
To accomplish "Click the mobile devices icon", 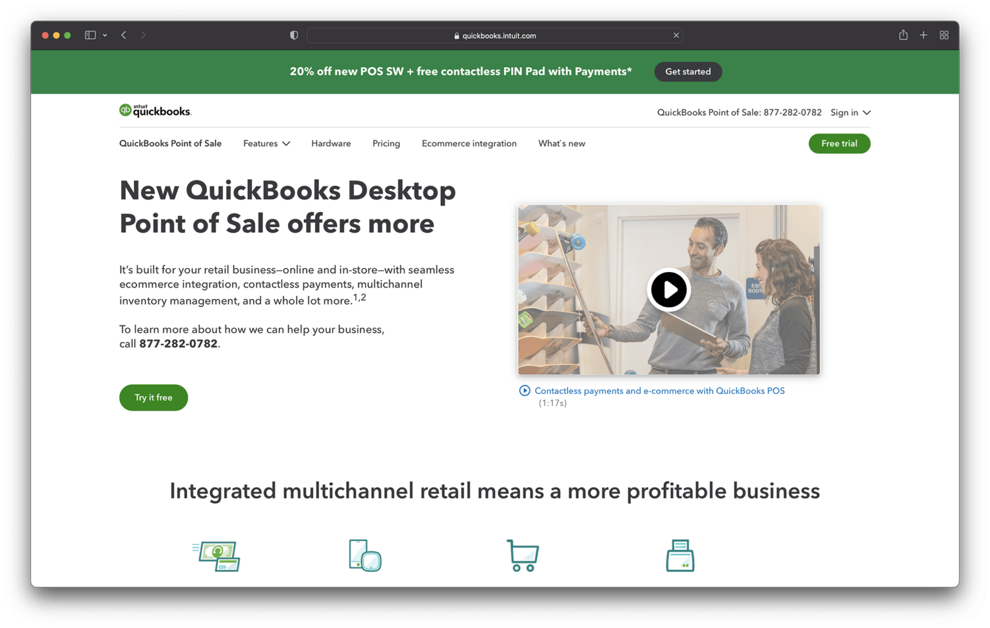I will coord(364,555).
